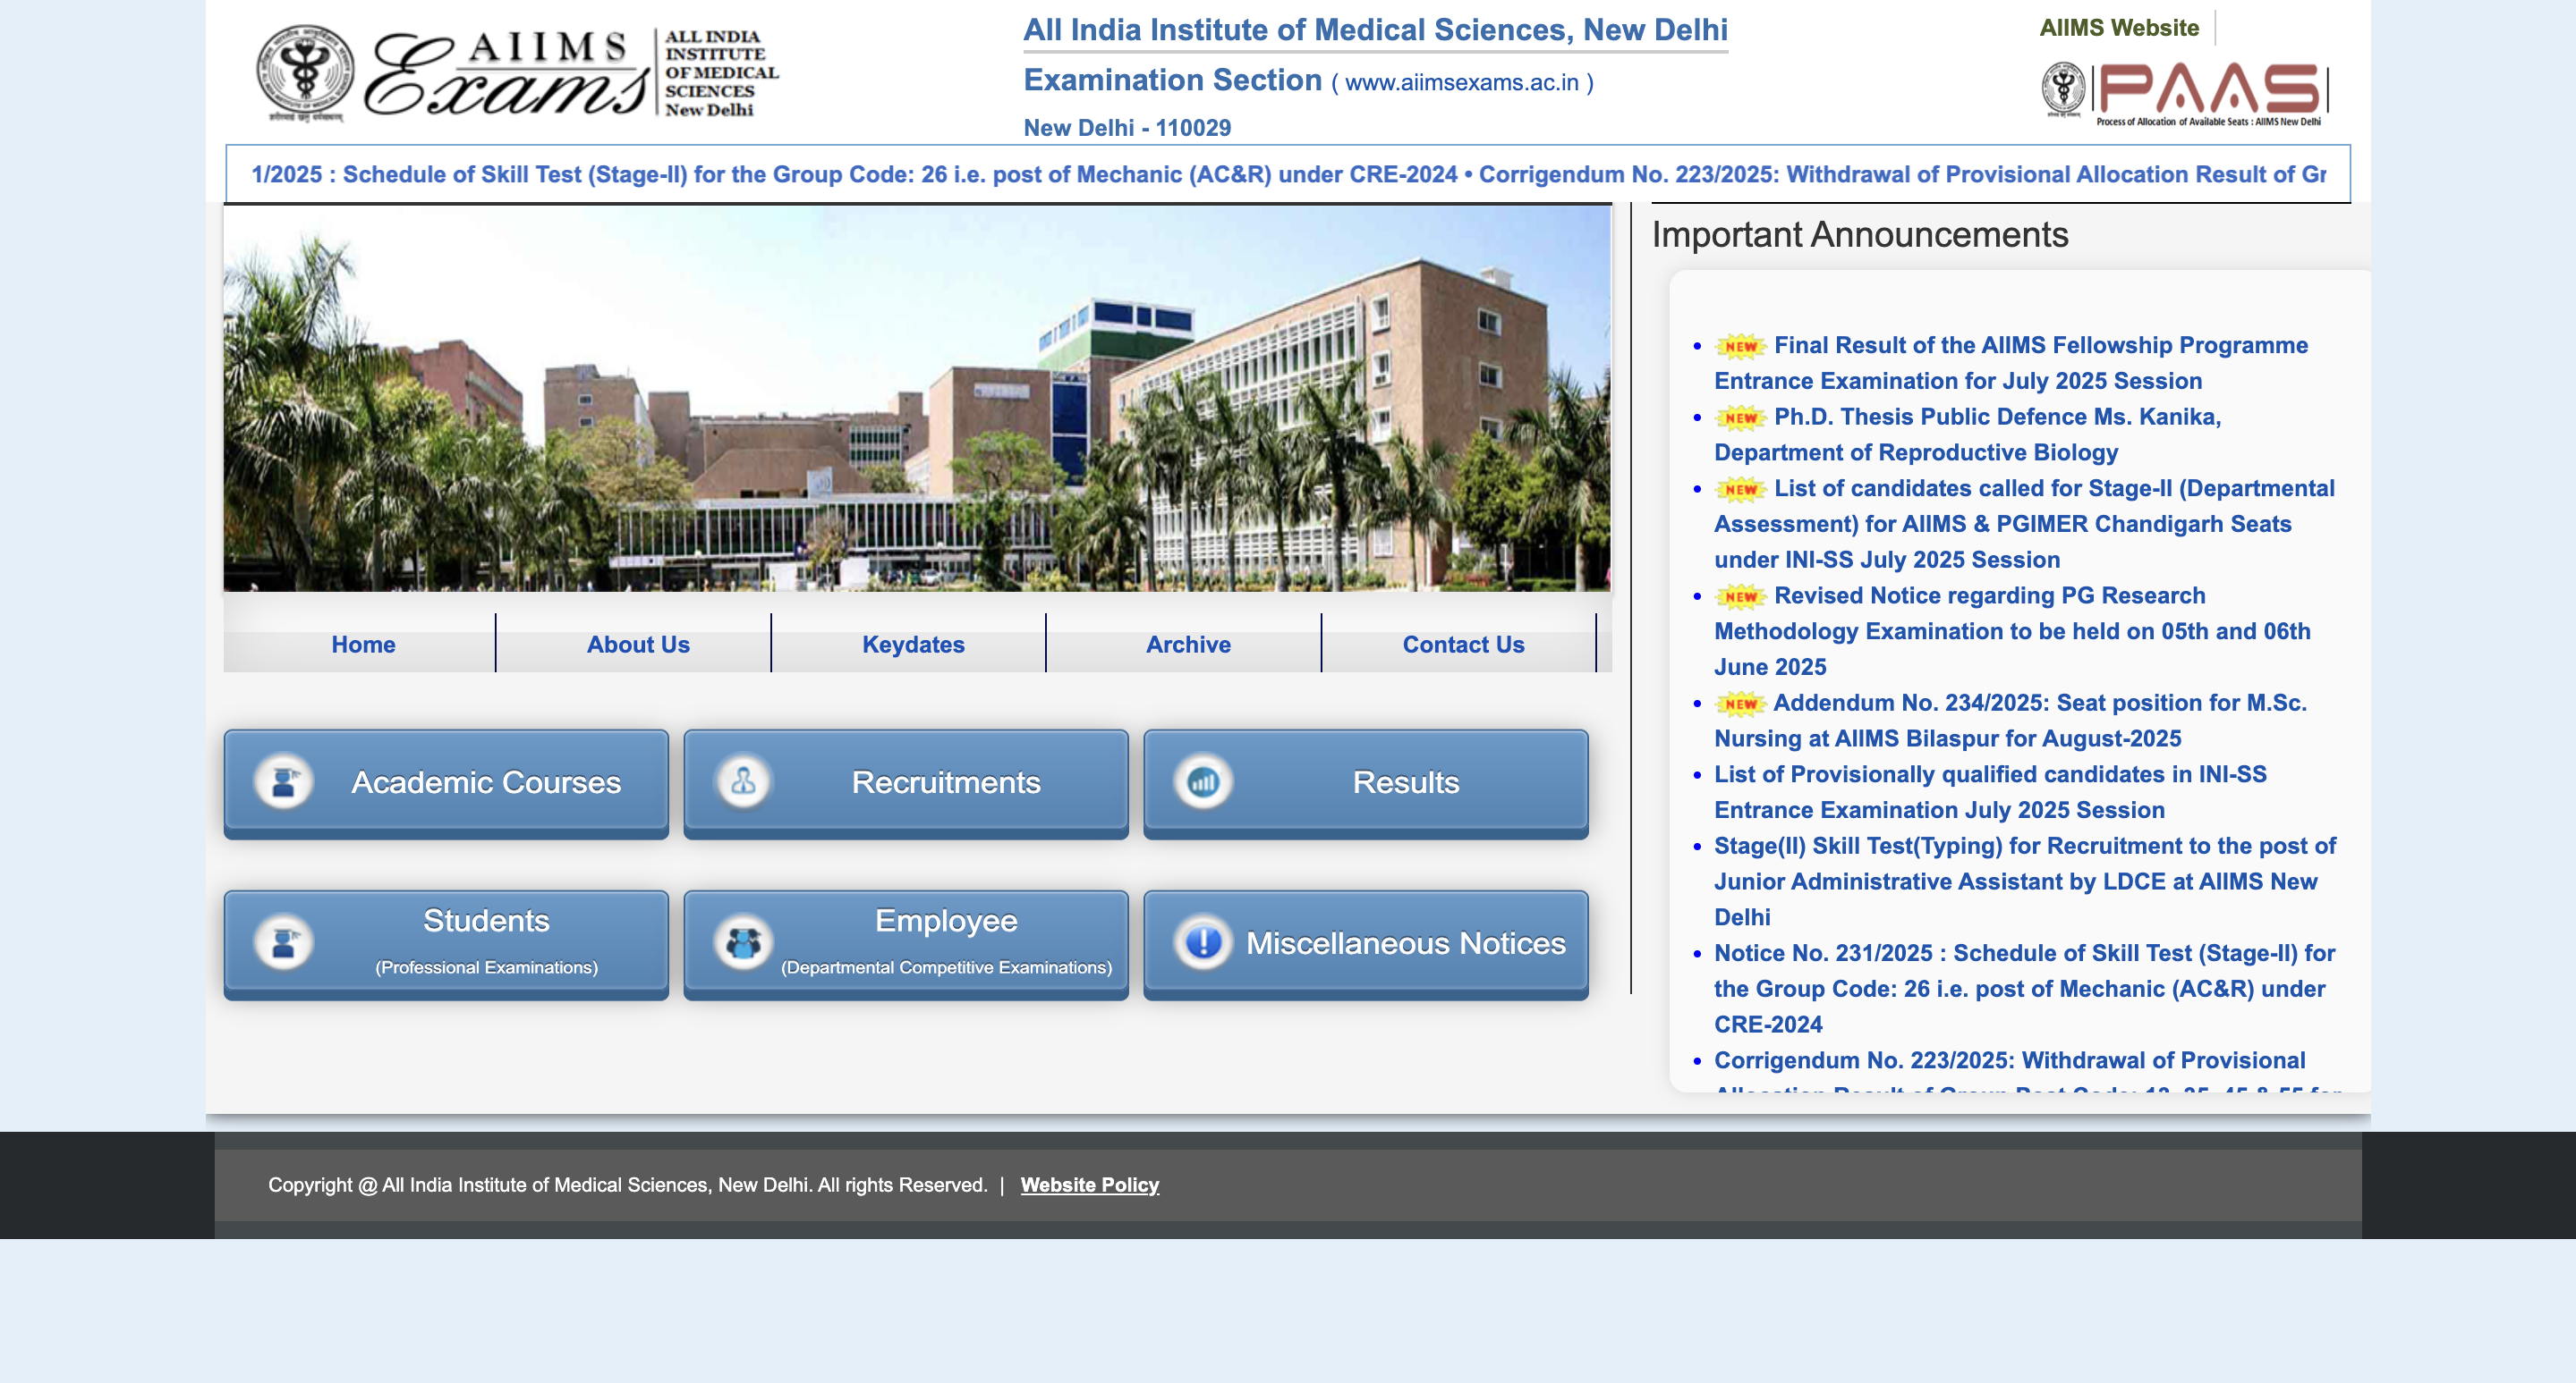Go to the Home menu item
This screenshot has height=1383, width=2576.
coord(363,645)
